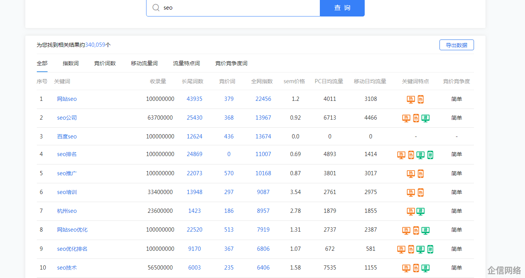Click index value 6406
The width and height of the screenshot is (525, 278).
pyautogui.click(x=263, y=268)
